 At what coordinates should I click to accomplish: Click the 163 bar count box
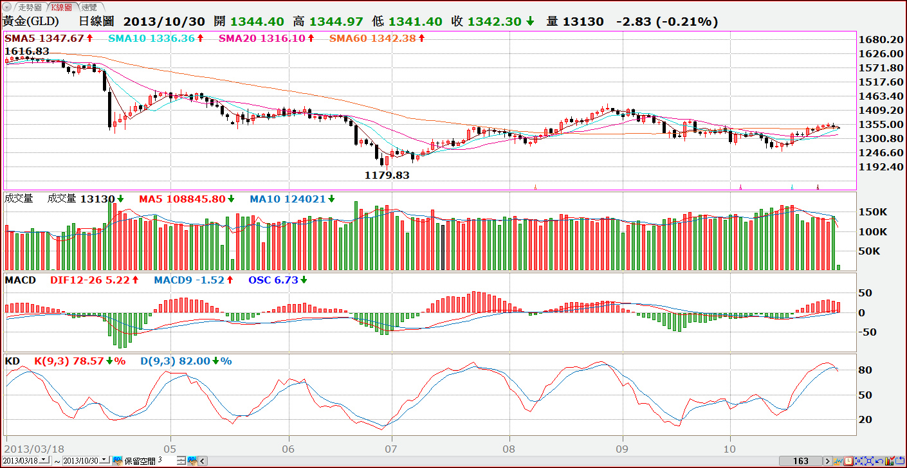tap(800, 461)
